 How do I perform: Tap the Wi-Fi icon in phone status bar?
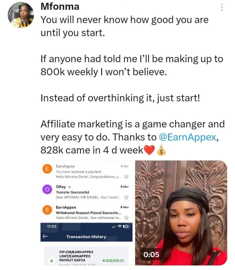pyautogui.click(x=120, y=226)
